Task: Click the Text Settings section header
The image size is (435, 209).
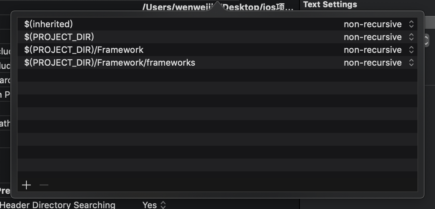Action: [x=330, y=4]
